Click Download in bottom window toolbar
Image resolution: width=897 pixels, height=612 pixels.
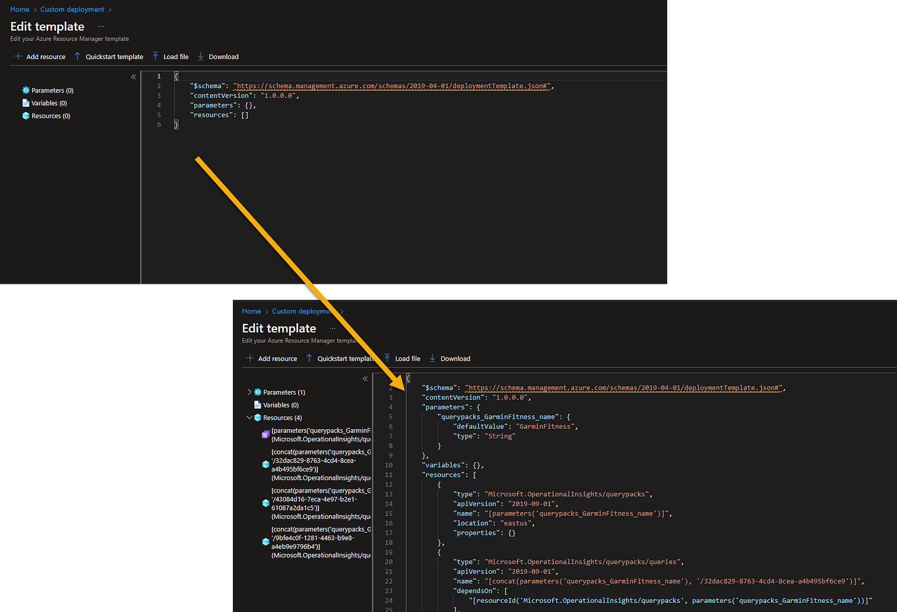449,358
